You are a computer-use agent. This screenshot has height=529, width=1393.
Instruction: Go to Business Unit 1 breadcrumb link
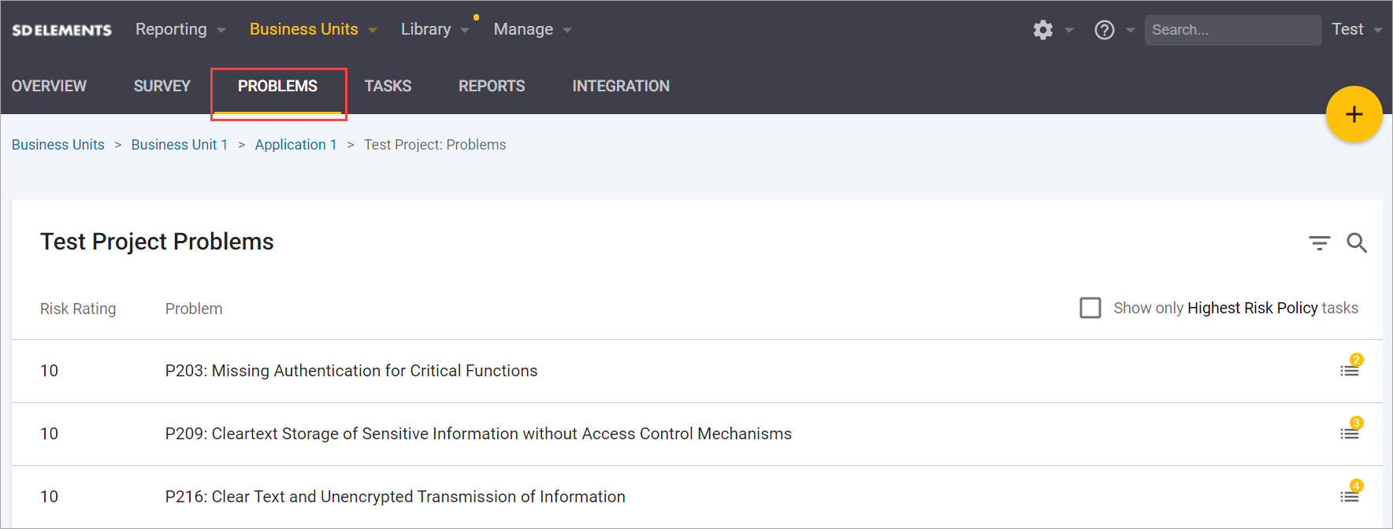click(179, 145)
